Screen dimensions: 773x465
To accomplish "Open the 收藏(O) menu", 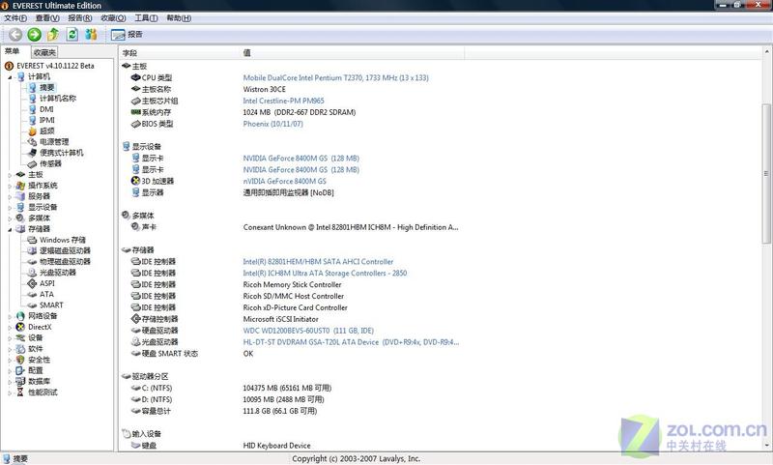I will (113, 18).
